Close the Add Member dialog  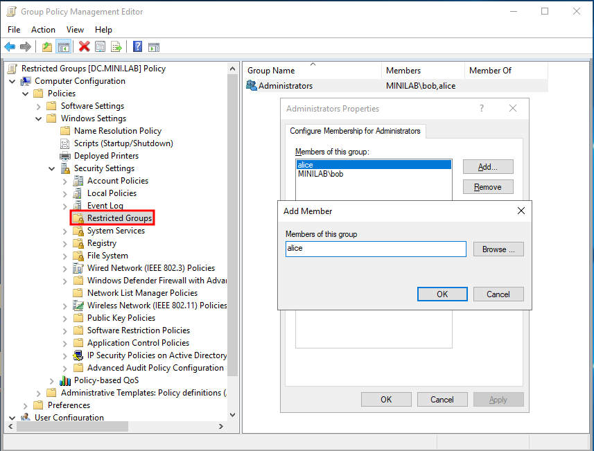(521, 211)
